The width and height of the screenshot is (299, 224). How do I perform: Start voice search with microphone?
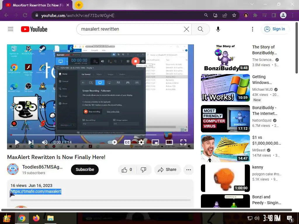tap(218, 29)
